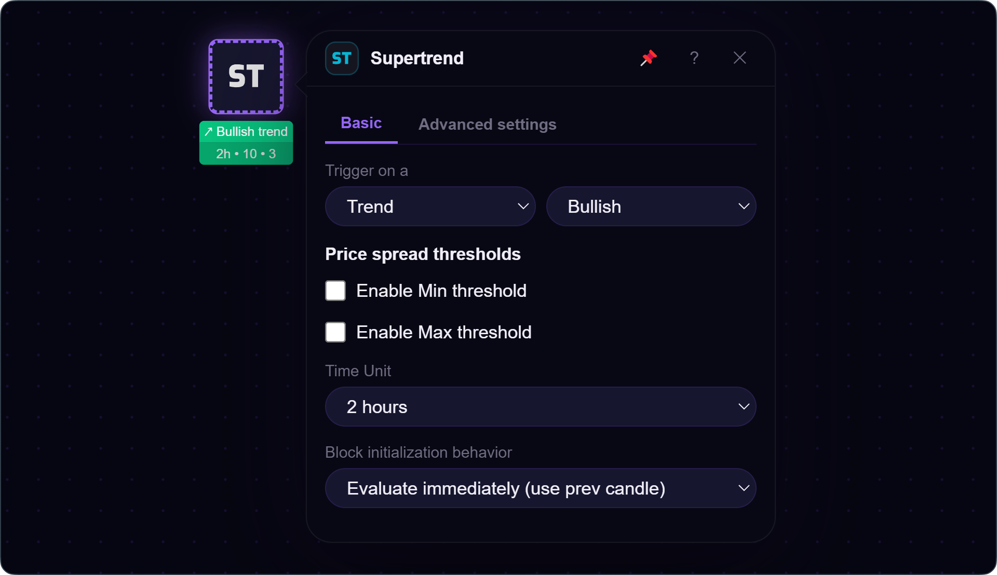997x575 pixels.
Task: Open the Trend trigger dropdown
Action: pos(430,207)
